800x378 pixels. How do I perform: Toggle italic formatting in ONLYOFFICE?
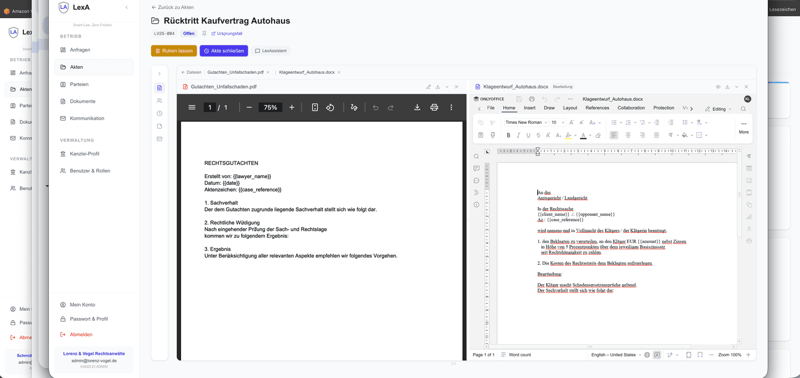(x=518, y=135)
